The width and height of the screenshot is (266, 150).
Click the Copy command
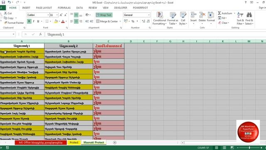9,18
